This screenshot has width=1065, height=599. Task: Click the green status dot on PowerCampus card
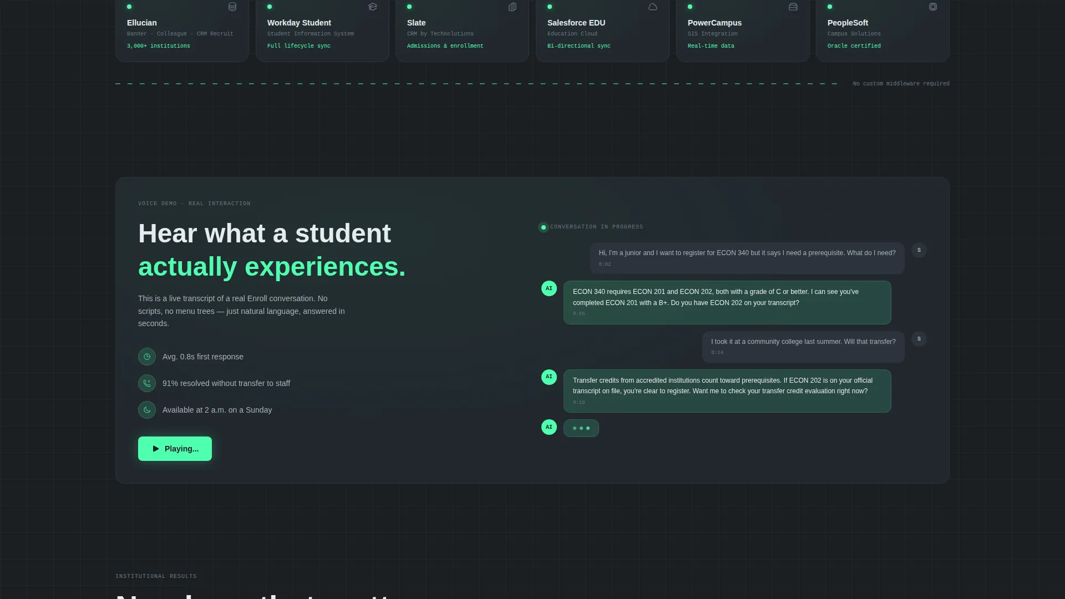690,7
